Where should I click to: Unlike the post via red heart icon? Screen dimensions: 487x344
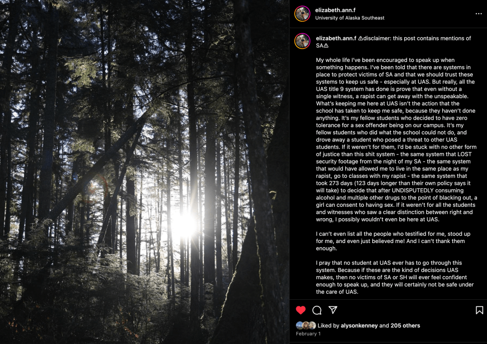(301, 310)
